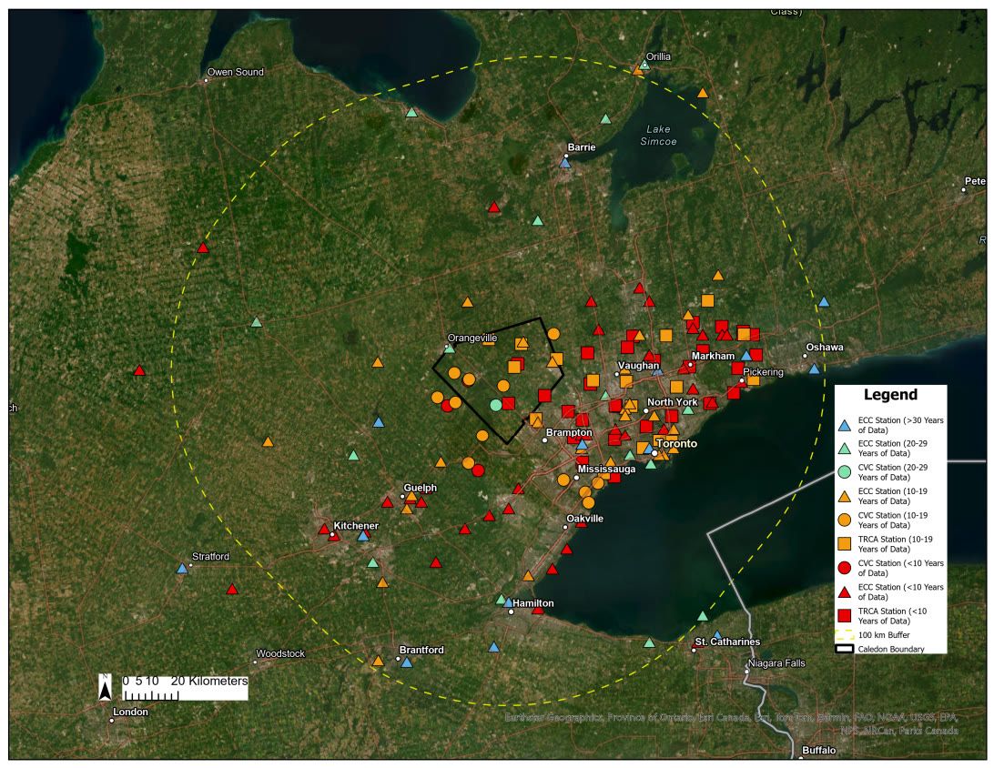Click the orange square TRCA legend symbol
This screenshot has width=994, height=768.
click(845, 543)
